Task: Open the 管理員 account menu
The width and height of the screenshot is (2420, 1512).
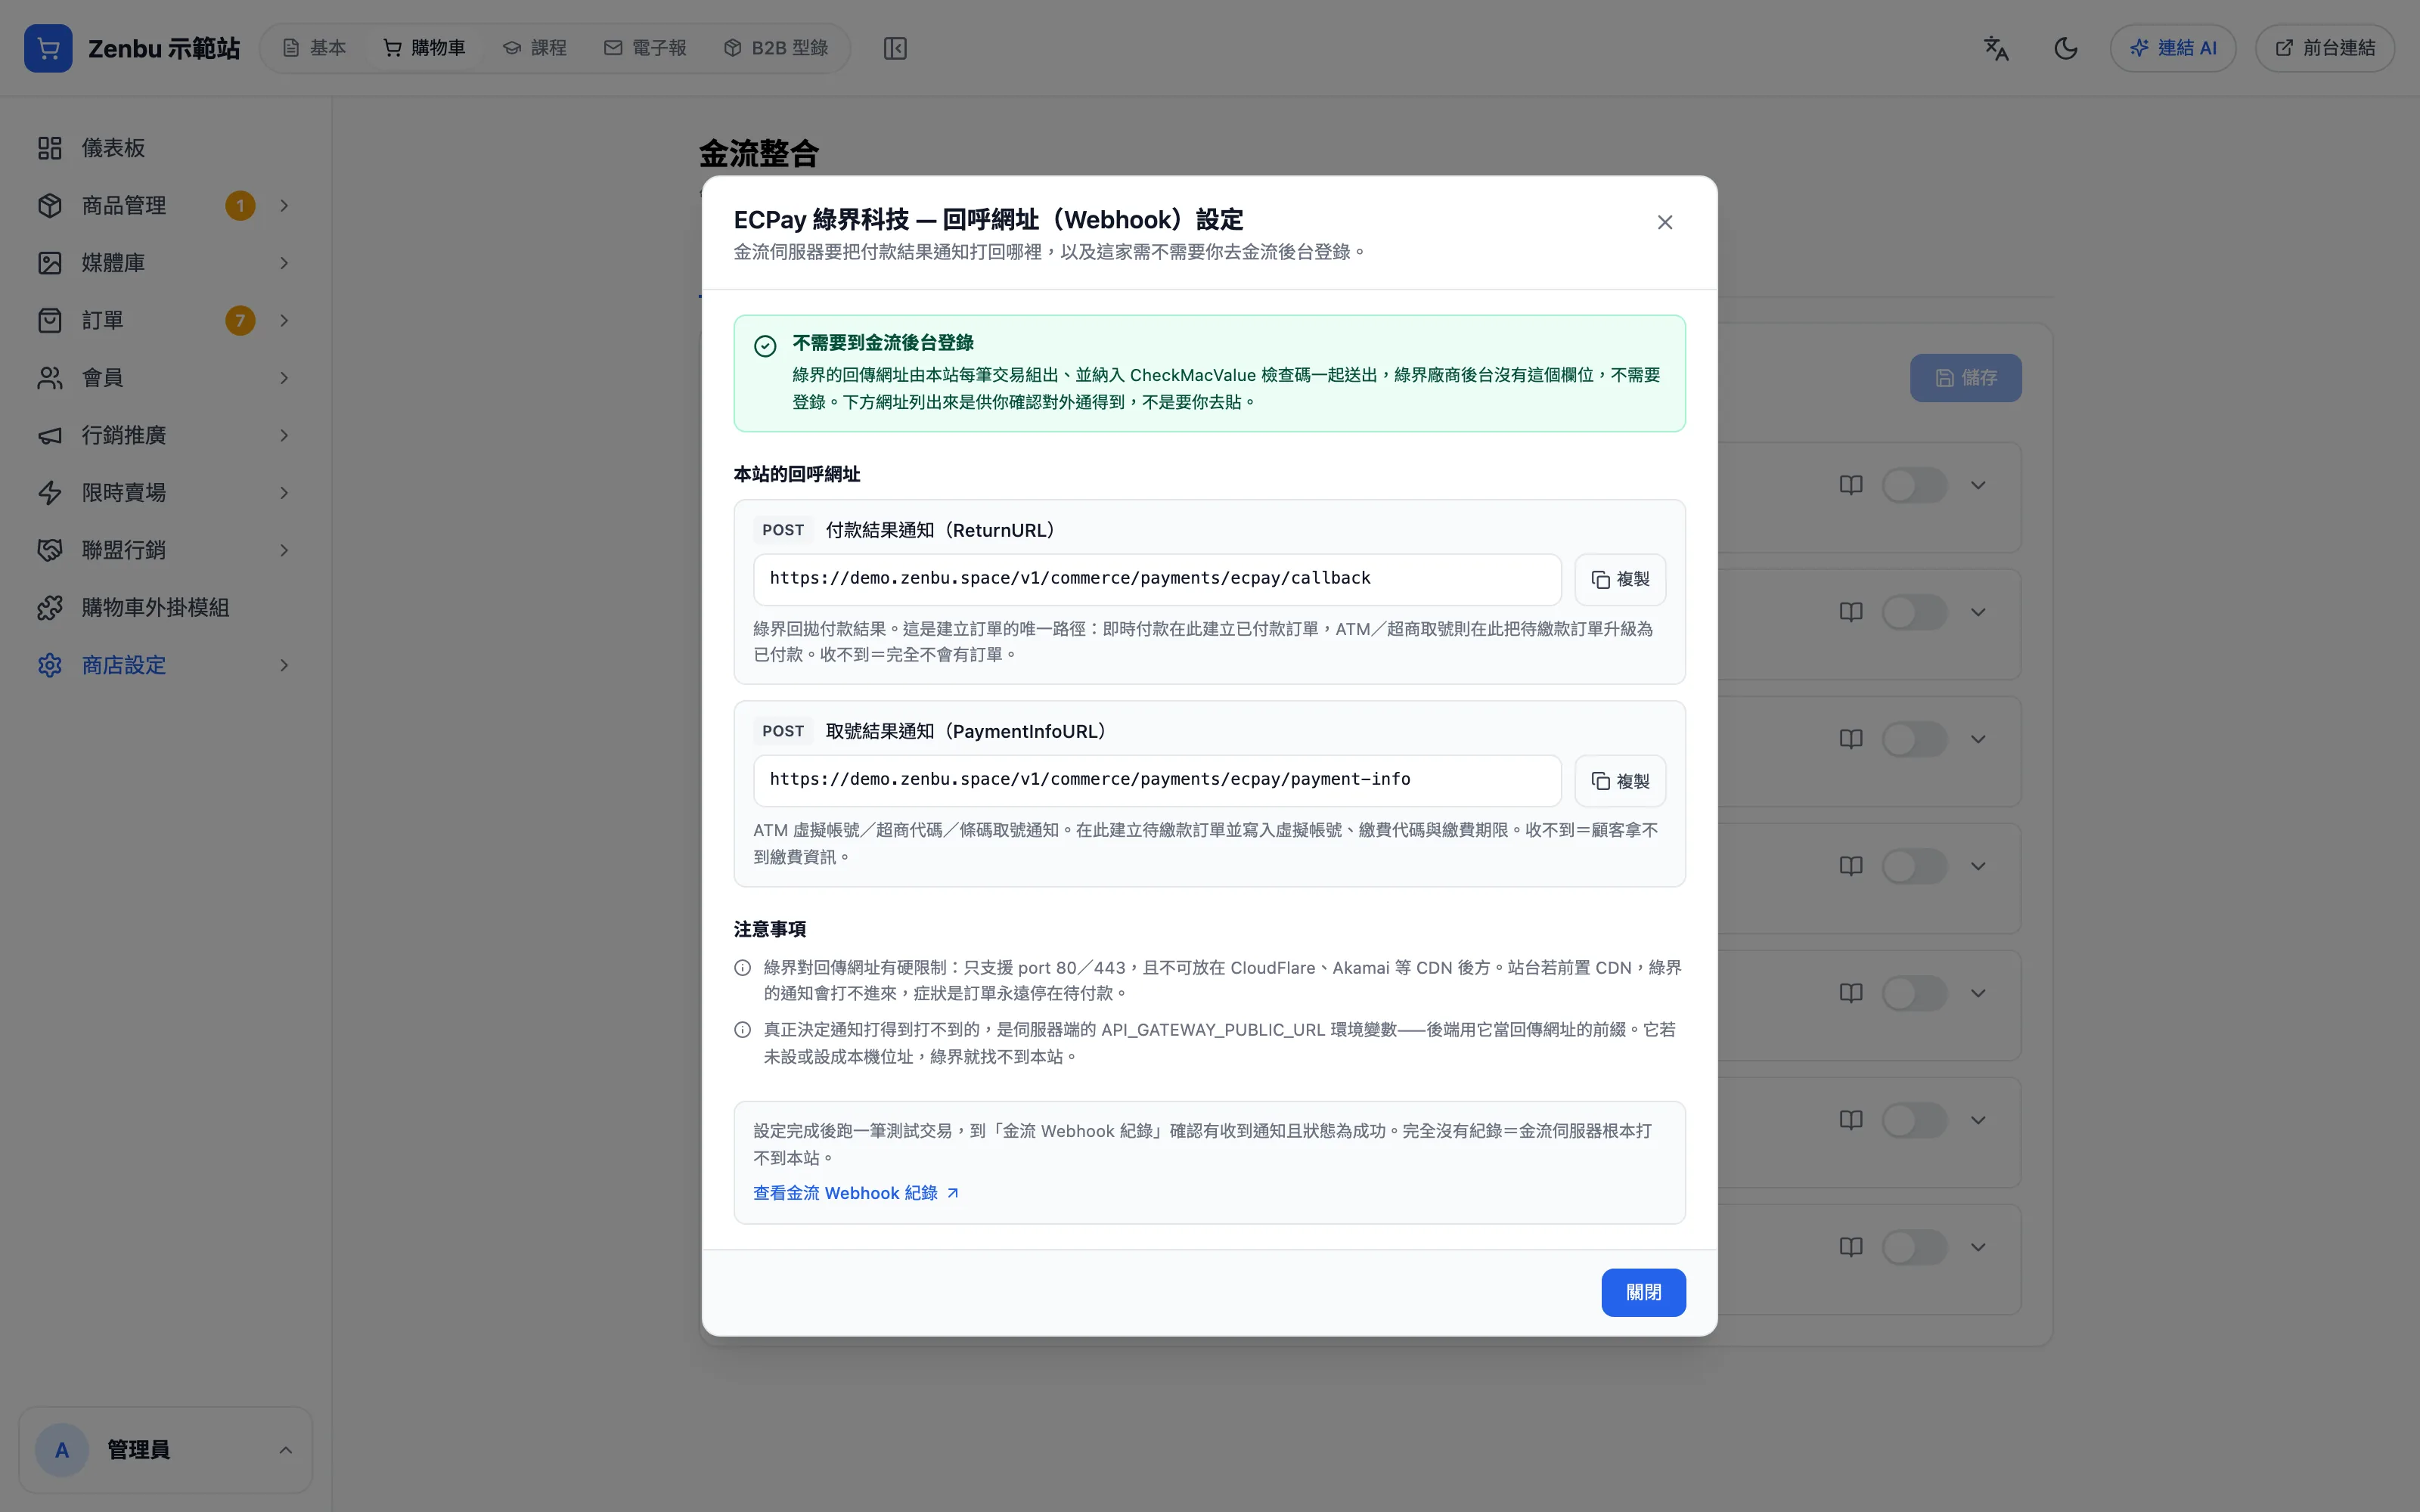Action: point(165,1450)
